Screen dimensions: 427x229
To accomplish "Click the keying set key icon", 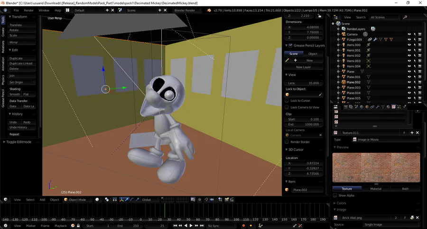I will tap(260, 226).
